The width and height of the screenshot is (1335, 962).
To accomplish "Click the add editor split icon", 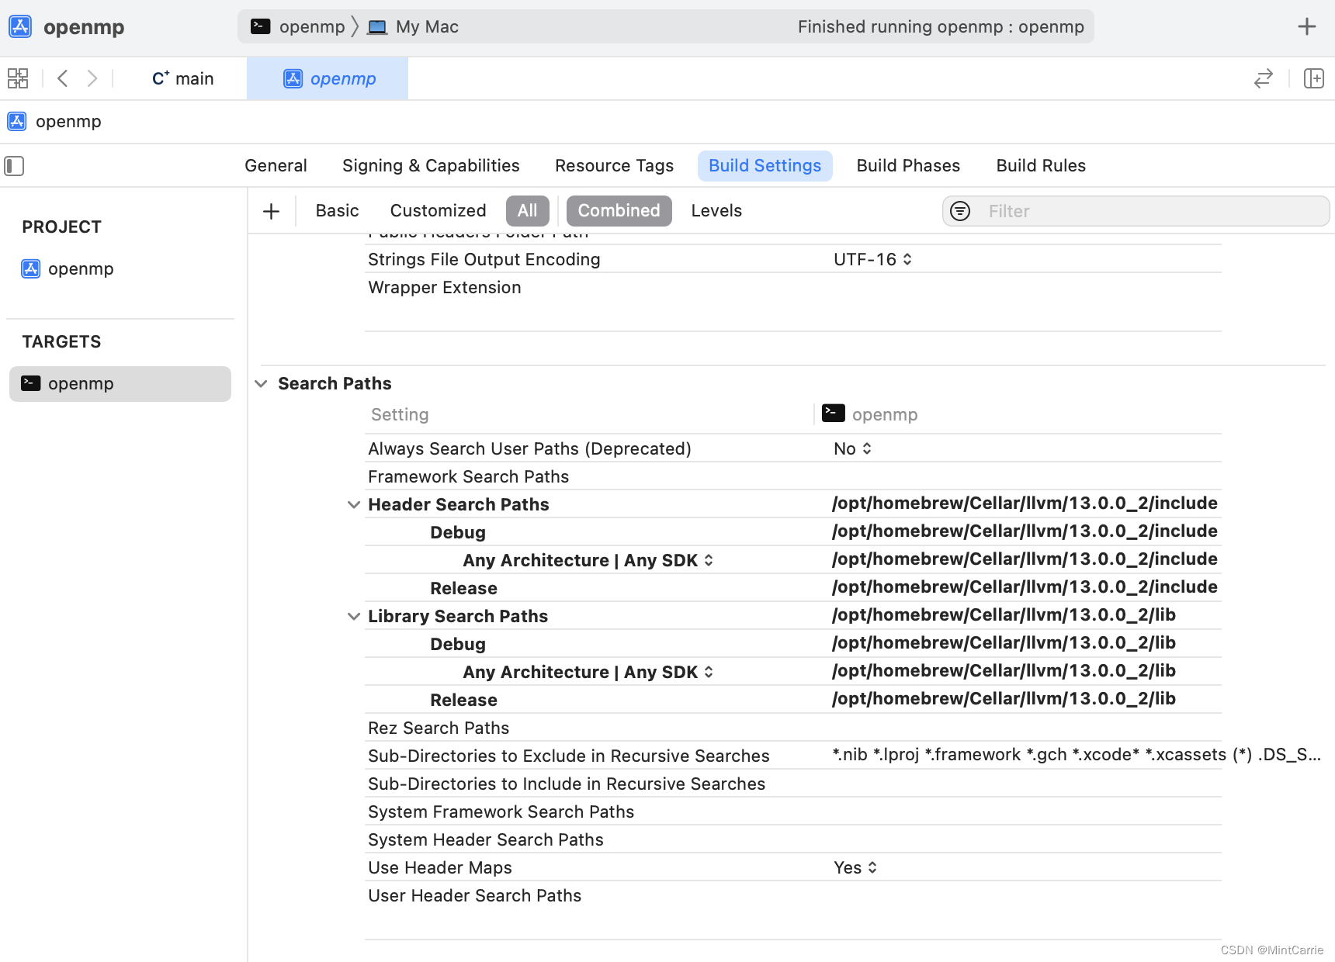I will (1313, 78).
